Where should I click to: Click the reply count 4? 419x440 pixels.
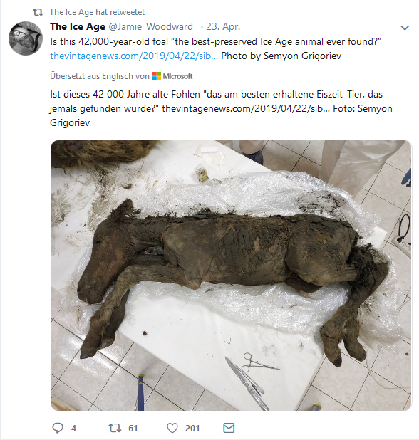pyautogui.click(x=73, y=428)
